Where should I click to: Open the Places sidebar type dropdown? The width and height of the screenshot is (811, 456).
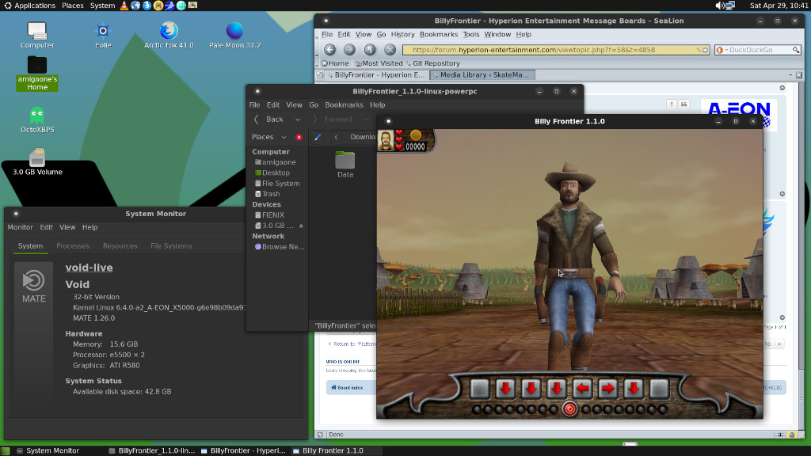[x=284, y=137]
